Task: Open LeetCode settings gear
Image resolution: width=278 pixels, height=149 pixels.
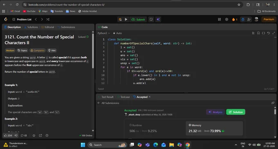Action: tap(226, 20)
